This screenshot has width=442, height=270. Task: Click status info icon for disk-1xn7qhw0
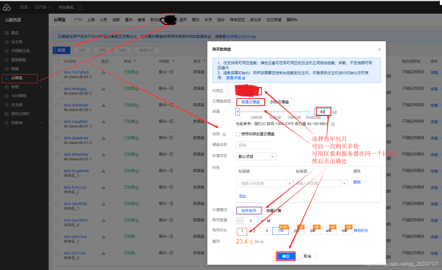tap(137, 72)
